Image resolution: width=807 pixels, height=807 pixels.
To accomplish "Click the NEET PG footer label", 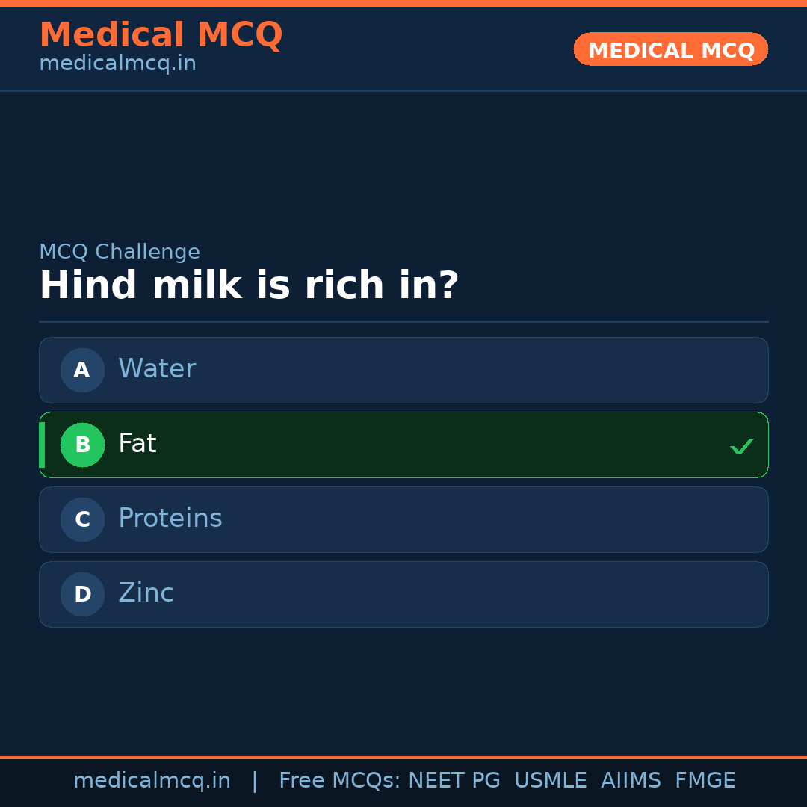I will (454, 780).
